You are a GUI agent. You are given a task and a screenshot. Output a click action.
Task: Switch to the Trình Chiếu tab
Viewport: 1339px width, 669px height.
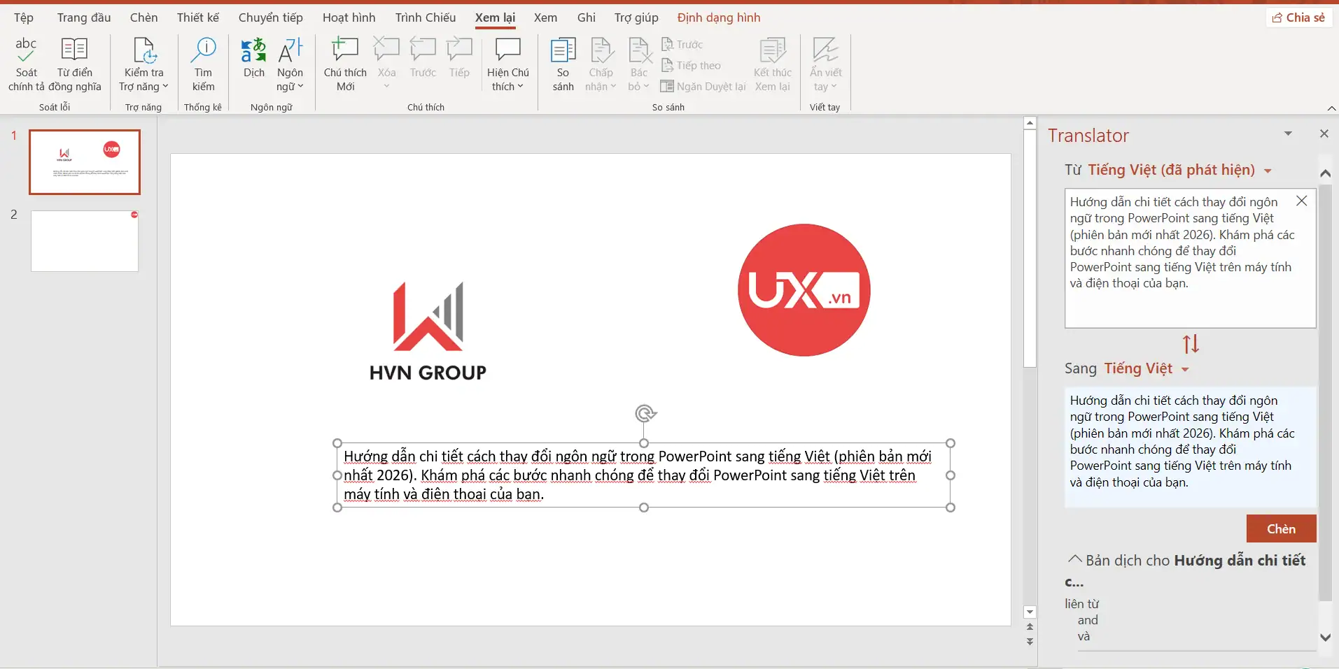point(425,17)
